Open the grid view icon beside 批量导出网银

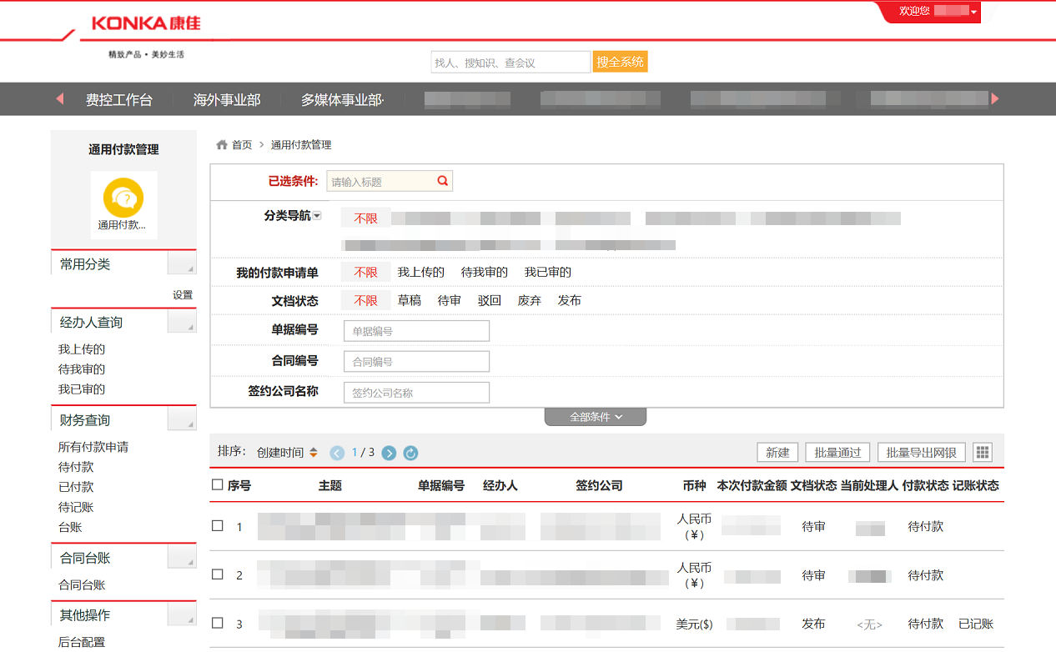(983, 452)
